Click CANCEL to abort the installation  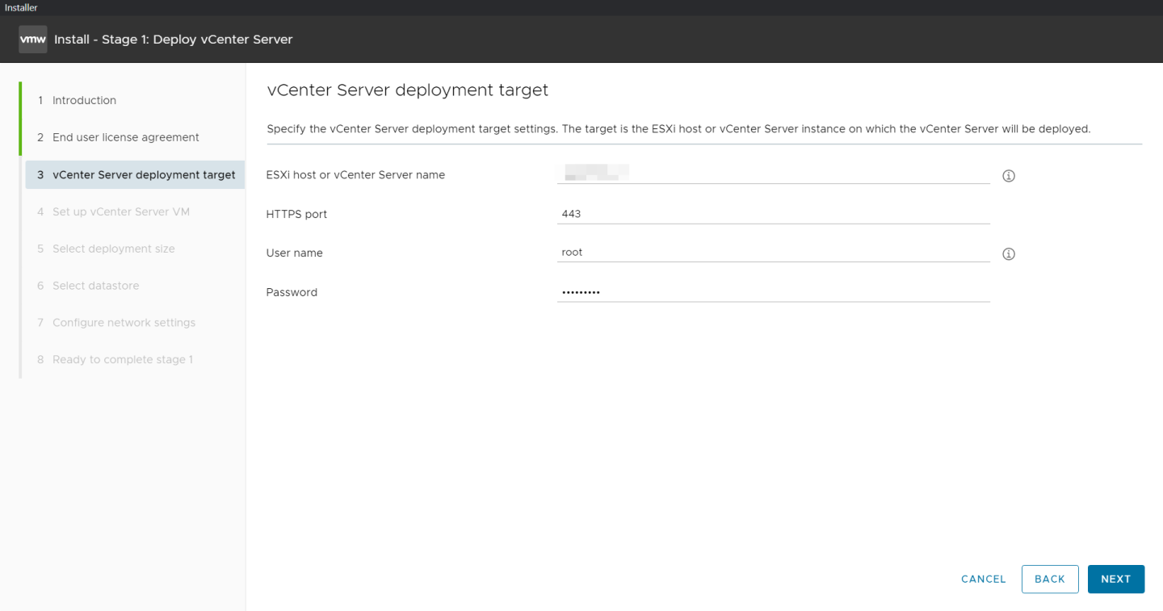983,579
